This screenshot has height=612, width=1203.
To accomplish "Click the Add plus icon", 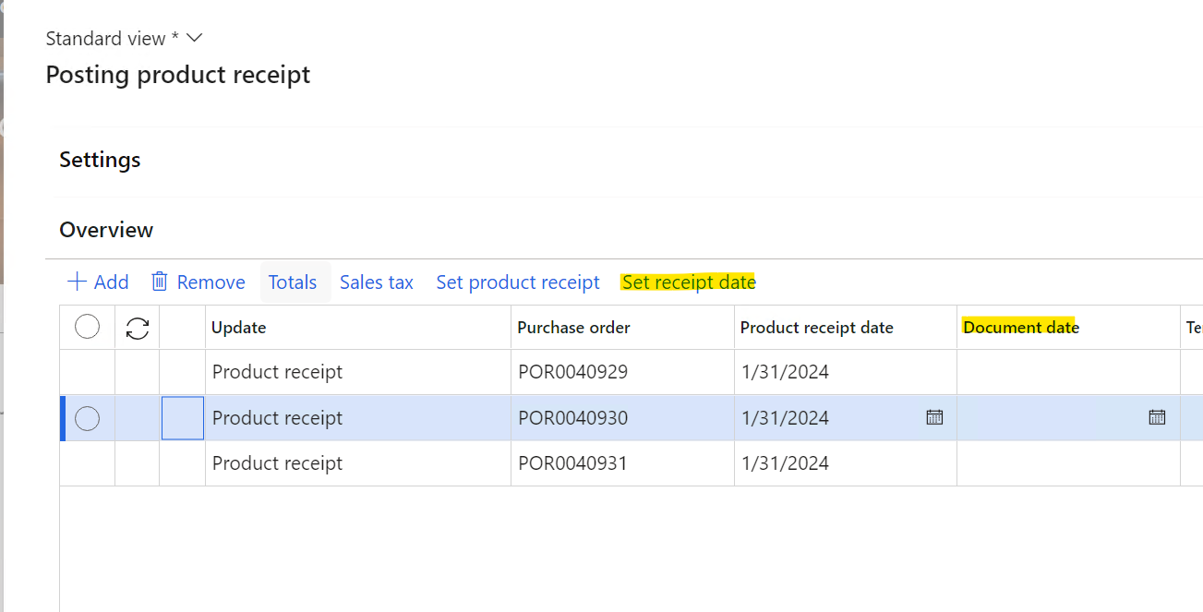I will point(78,282).
